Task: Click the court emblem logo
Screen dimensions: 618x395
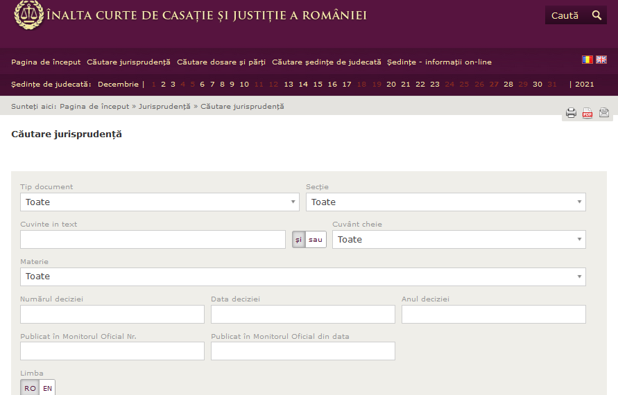Action: 28,15
